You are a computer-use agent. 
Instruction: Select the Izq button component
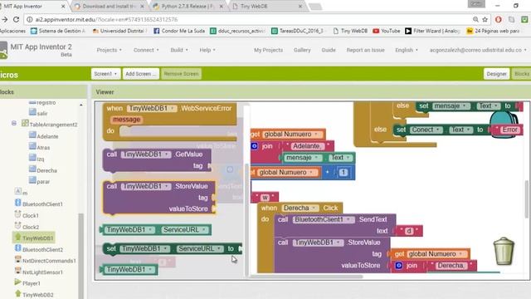tap(37, 159)
